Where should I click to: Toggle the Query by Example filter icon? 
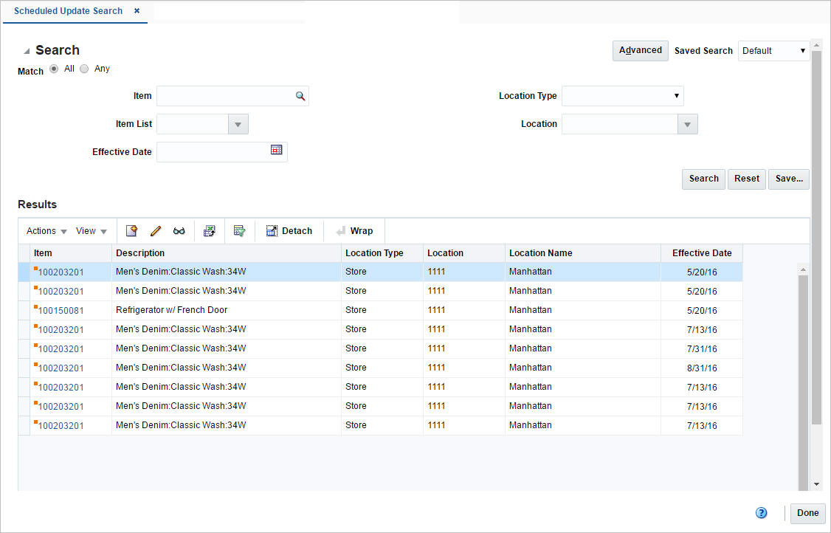(x=240, y=230)
